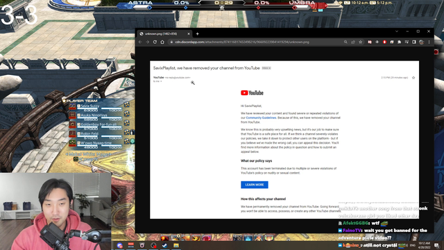
Task: Open the browser home page icon
Action: (162, 42)
